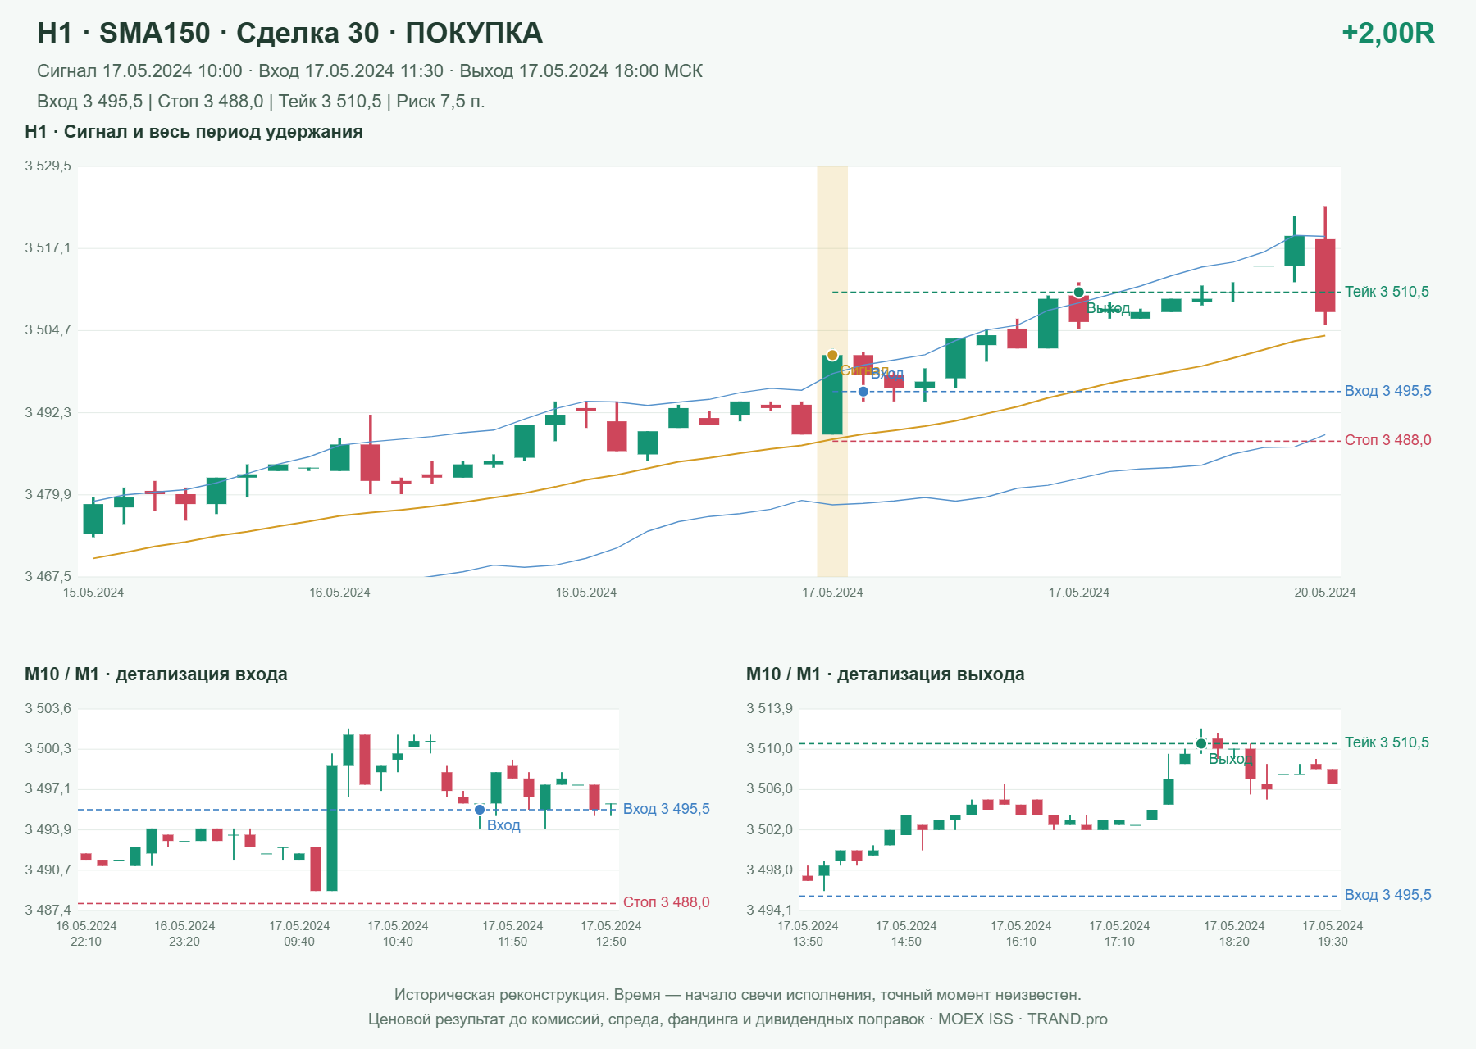Click the '3 504,7' price axis label

pyautogui.click(x=48, y=330)
